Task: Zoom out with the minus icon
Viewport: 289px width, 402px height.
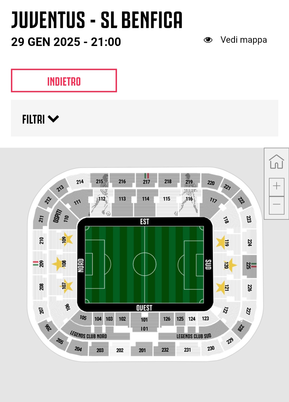Action: pos(276,205)
